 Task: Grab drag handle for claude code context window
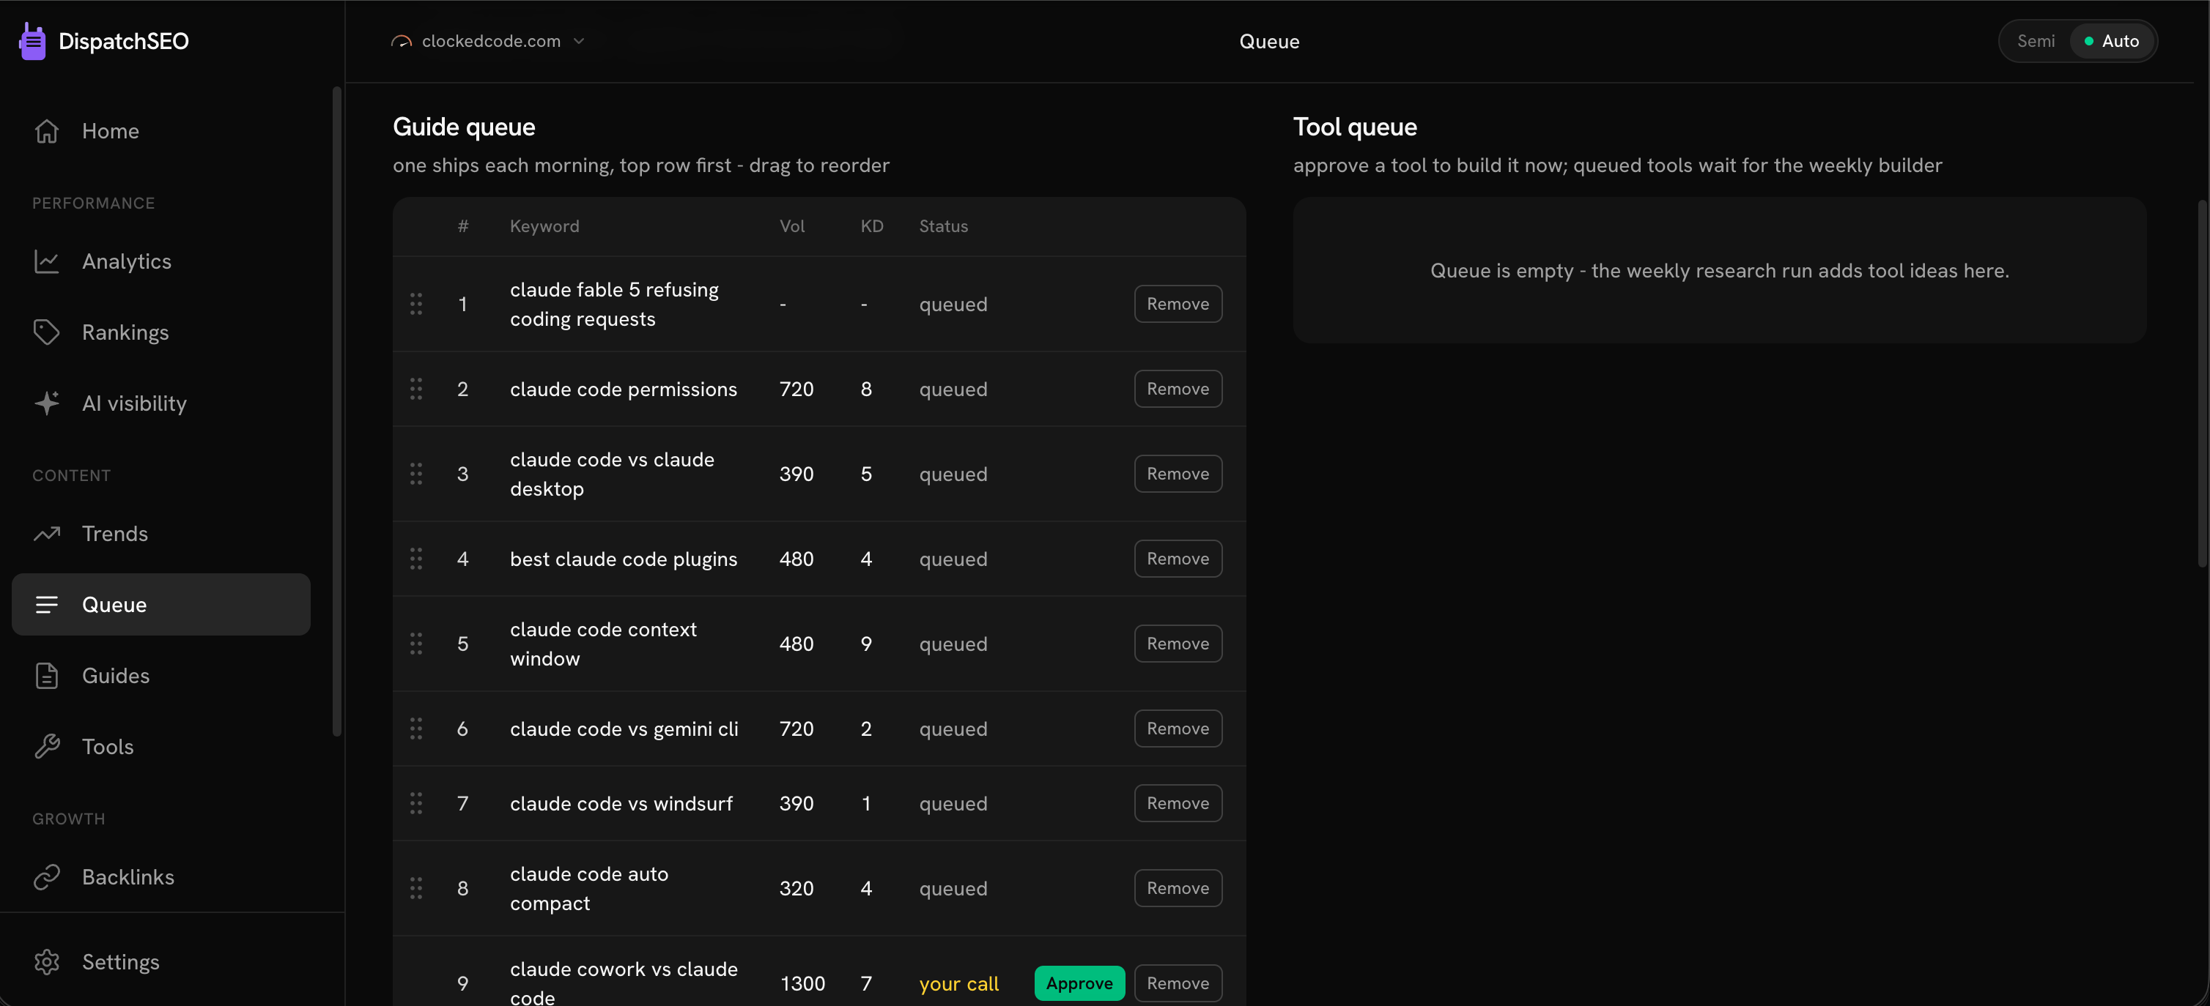416,644
